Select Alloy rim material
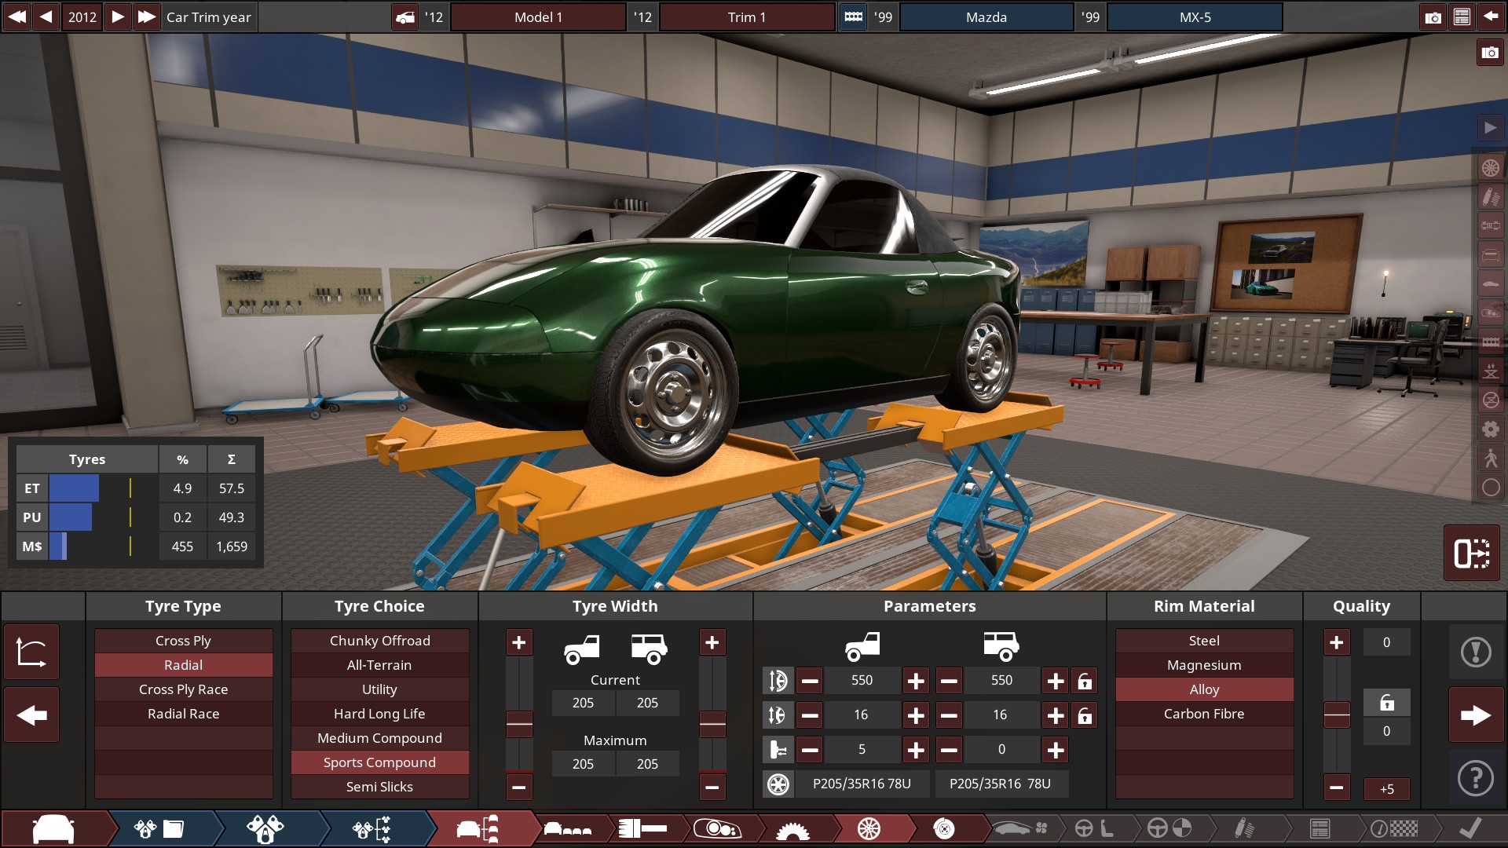1508x848 pixels. click(x=1204, y=689)
